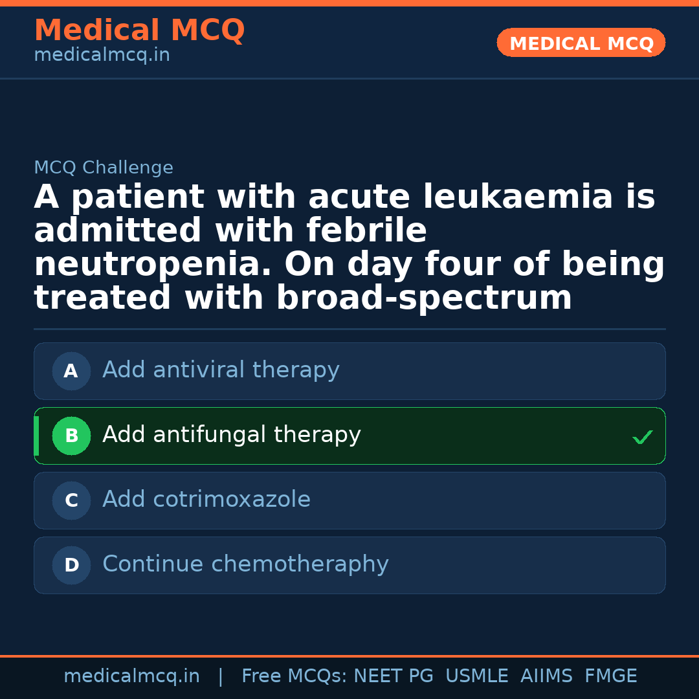This screenshot has height=699, width=699.
Task: Click AIIMS in the footer
Action: (x=546, y=676)
